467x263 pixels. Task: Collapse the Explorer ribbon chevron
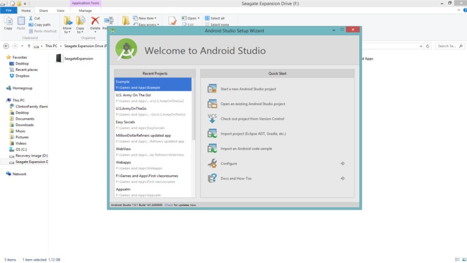coord(459,10)
